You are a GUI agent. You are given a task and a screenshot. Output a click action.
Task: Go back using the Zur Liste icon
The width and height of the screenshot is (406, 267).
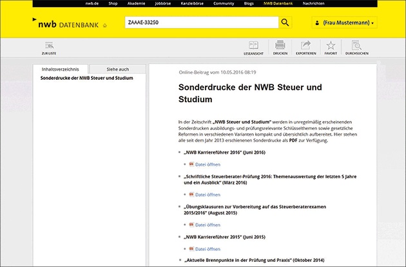pyautogui.click(x=48, y=46)
